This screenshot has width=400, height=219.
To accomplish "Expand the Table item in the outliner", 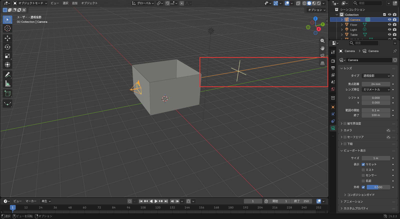I will tap(342, 35).
